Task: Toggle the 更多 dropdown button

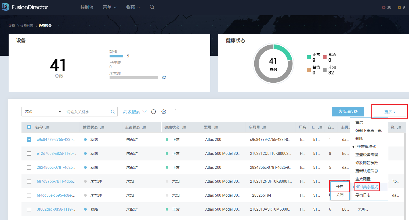Action: (390, 112)
